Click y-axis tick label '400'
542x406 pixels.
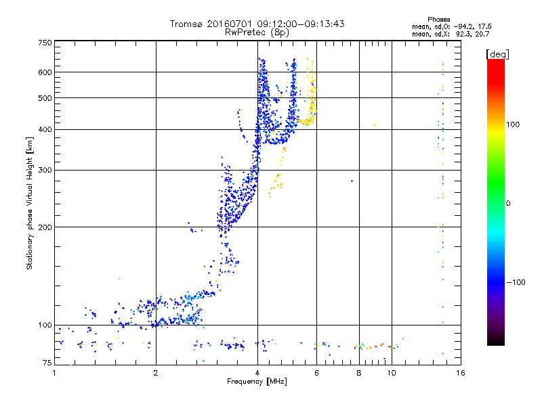(x=45, y=129)
